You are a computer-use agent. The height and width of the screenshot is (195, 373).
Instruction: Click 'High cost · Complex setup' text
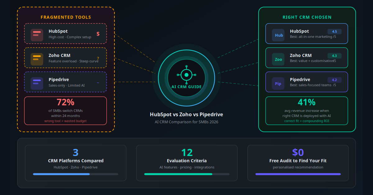70,37
